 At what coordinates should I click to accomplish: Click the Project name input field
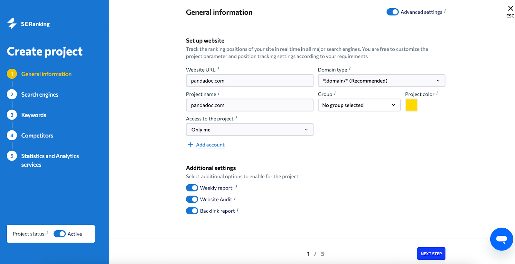pyautogui.click(x=249, y=105)
